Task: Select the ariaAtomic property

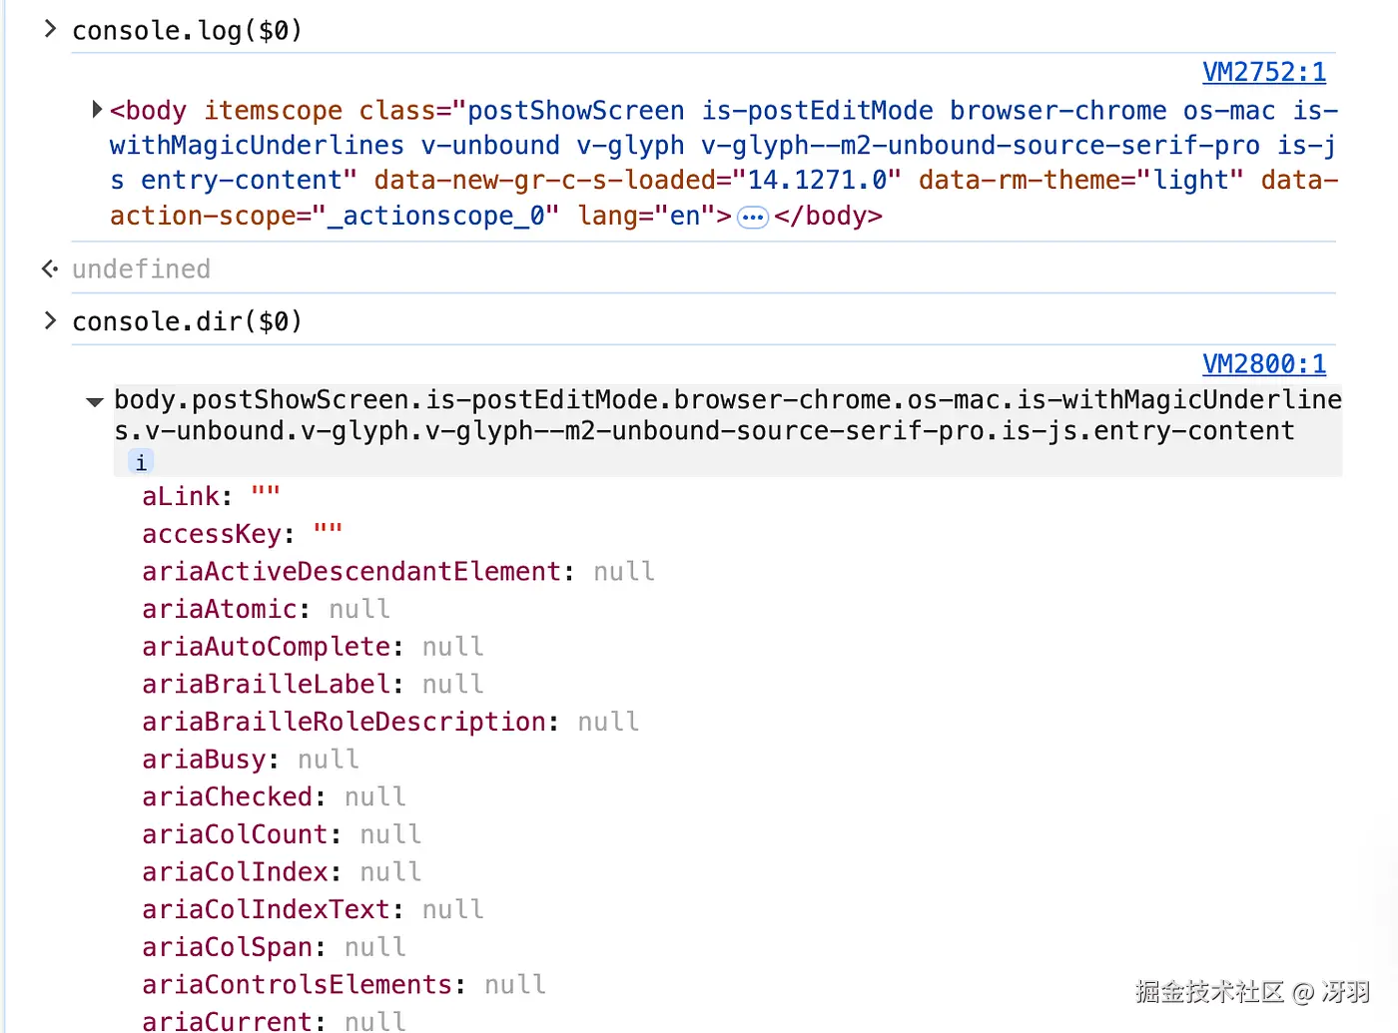Action: (266, 609)
